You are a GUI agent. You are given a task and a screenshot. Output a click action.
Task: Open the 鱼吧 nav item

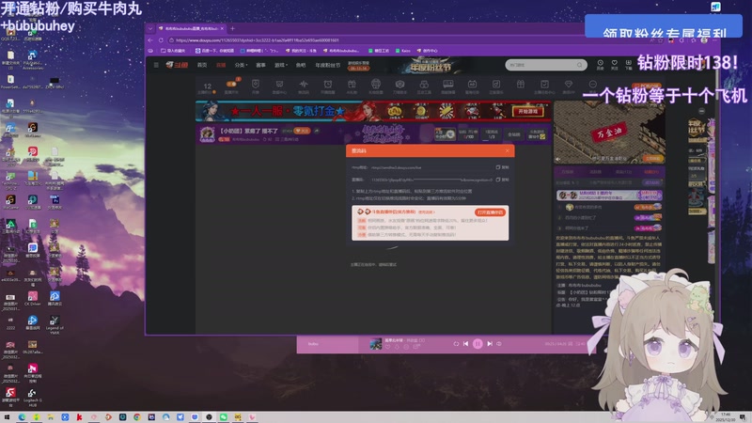pyautogui.click(x=301, y=65)
